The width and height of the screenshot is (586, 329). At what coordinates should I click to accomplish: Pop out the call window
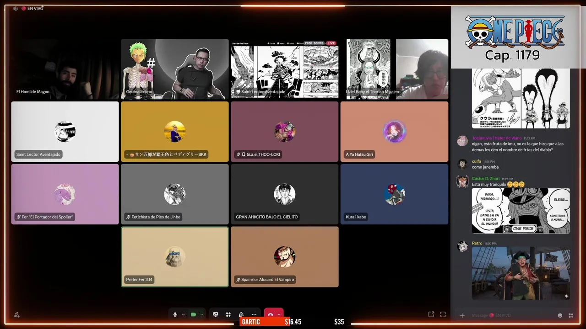click(431, 314)
